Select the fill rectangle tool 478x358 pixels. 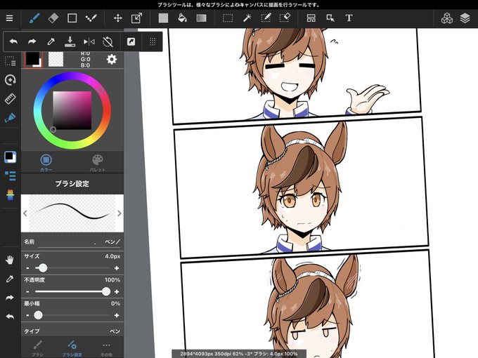click(x=163, y=18)
